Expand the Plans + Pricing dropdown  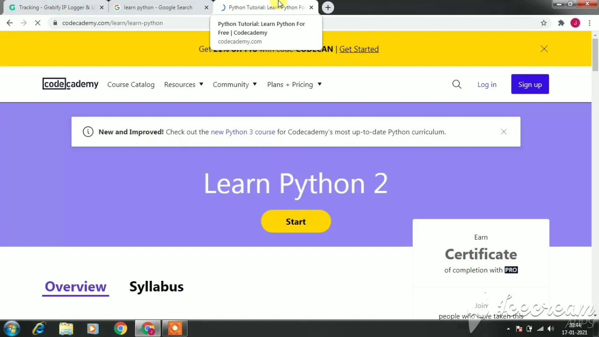pos(294,84)
